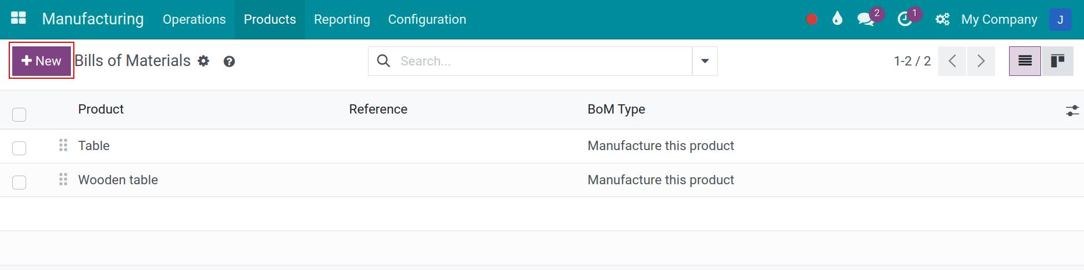Open the apps grid home menu

(19, 19)
